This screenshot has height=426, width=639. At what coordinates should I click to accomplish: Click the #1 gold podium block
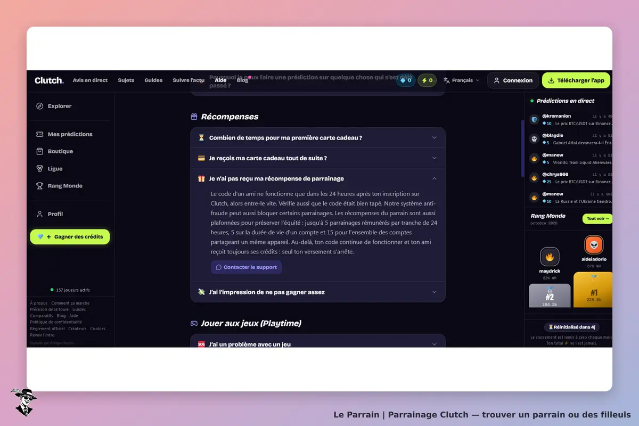coord(593,290)
